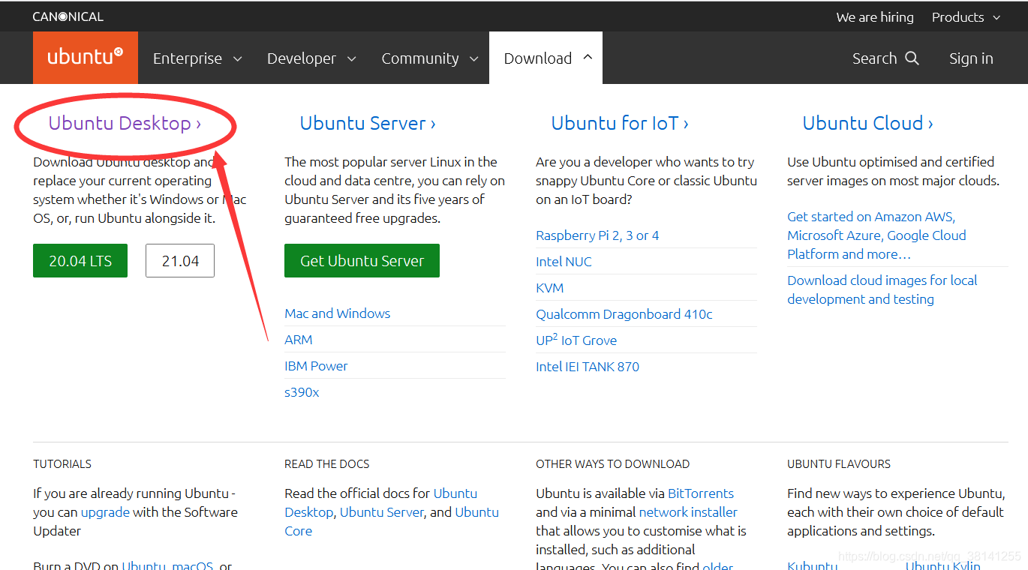This screenshot has height=570, width=1028.
Task: Open Download cloud images for local development
Action: click(x=882, y=289)
